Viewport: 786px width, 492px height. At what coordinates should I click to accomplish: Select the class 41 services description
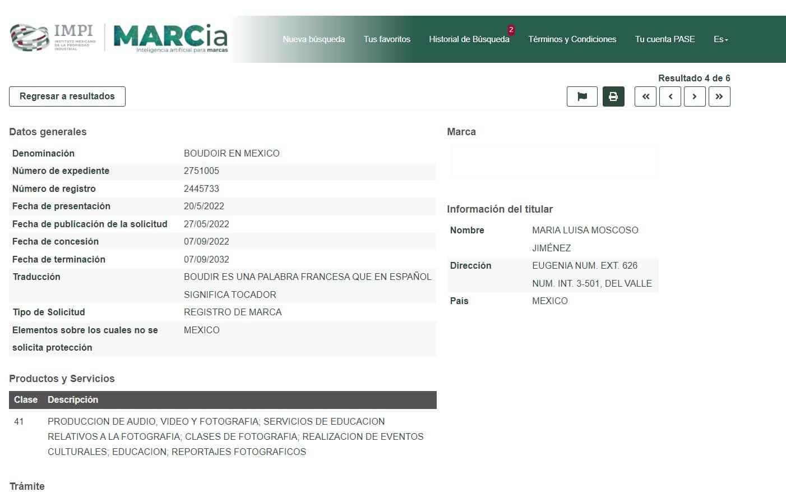pos(235,436)
